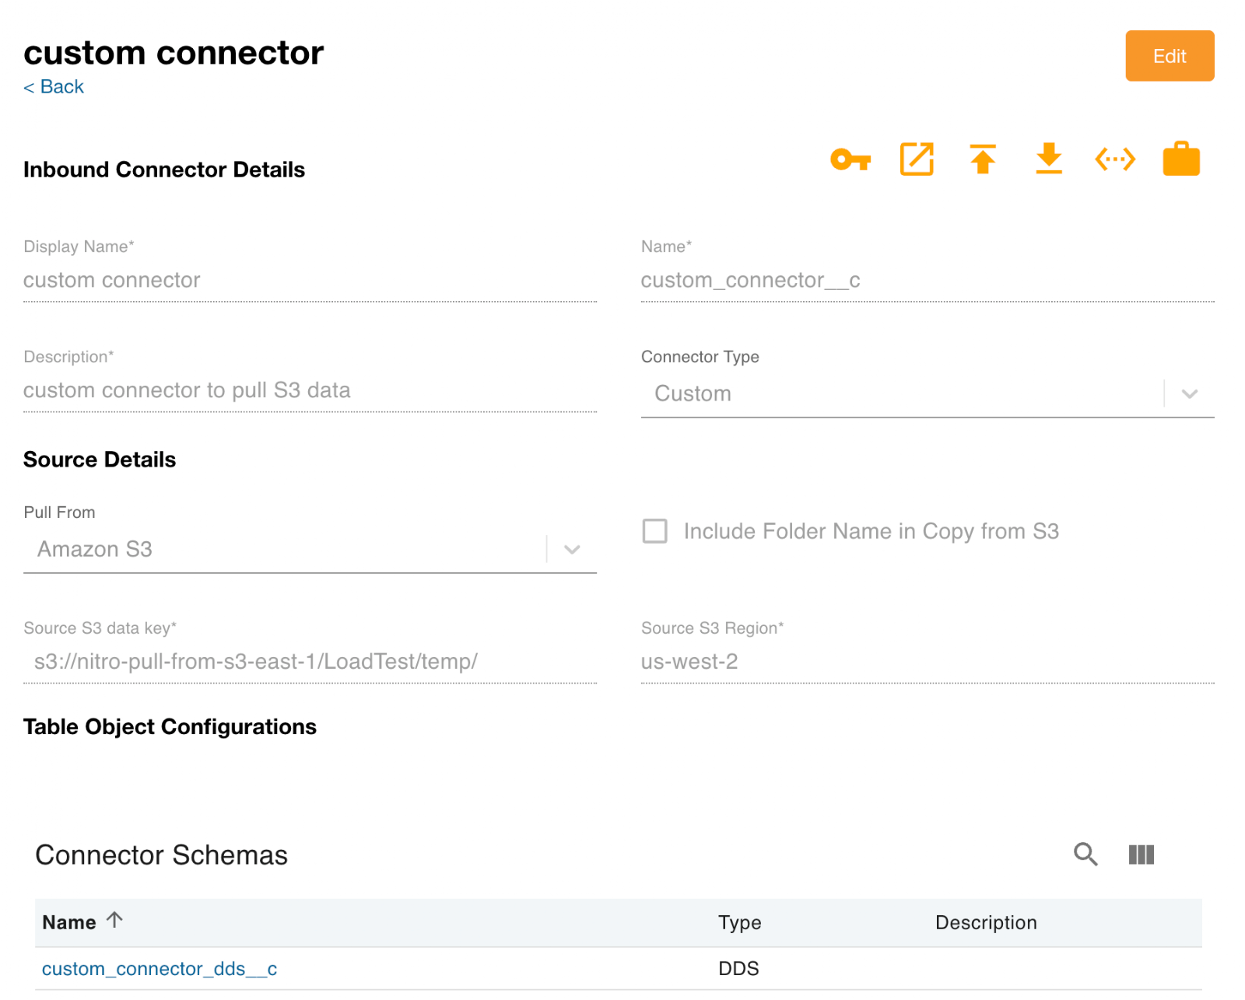Open the Pull From dropdown
Viewport: 1245px width, 1000px height.
(x=572, y=549)
